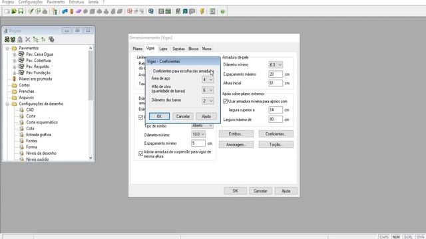Click the Pilares em prumada pillar icon
426x239 pixels.
point(15,79)
